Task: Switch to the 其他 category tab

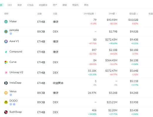Action: (86, 5)
